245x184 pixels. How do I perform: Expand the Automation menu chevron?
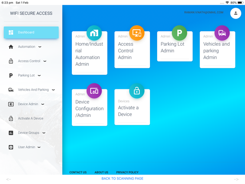point(40,47)
